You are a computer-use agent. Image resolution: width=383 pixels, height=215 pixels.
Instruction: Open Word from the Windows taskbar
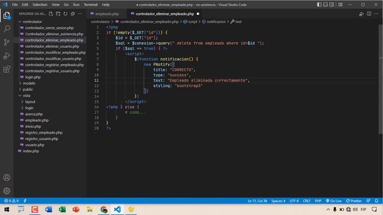click(48, 210)
